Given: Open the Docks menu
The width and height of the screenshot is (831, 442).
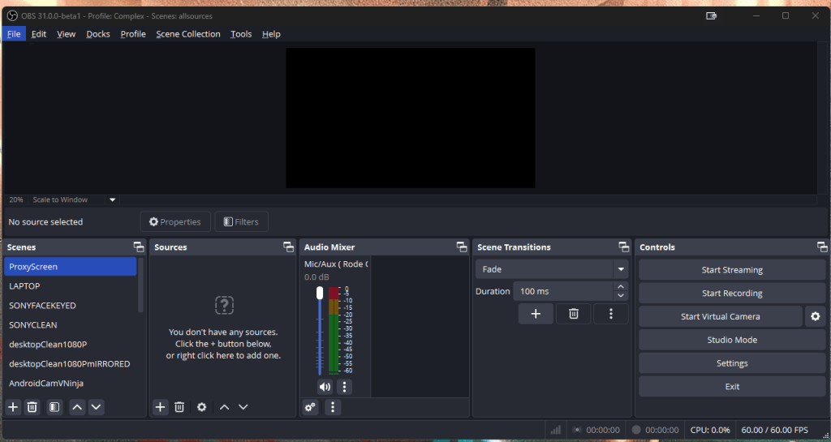Looking at the screenshot, I should (98, 34).
